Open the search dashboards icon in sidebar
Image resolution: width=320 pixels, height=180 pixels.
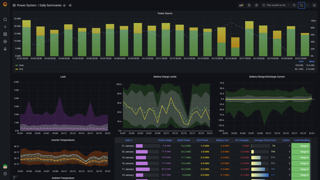tap(5, 20)
